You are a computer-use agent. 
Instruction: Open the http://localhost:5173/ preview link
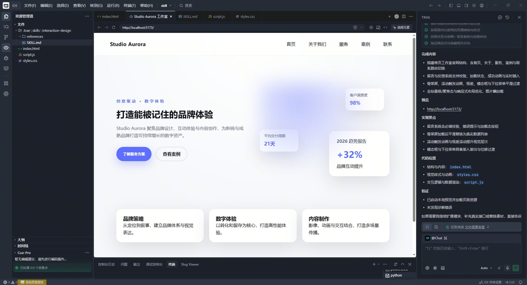(x=444, y=109)
